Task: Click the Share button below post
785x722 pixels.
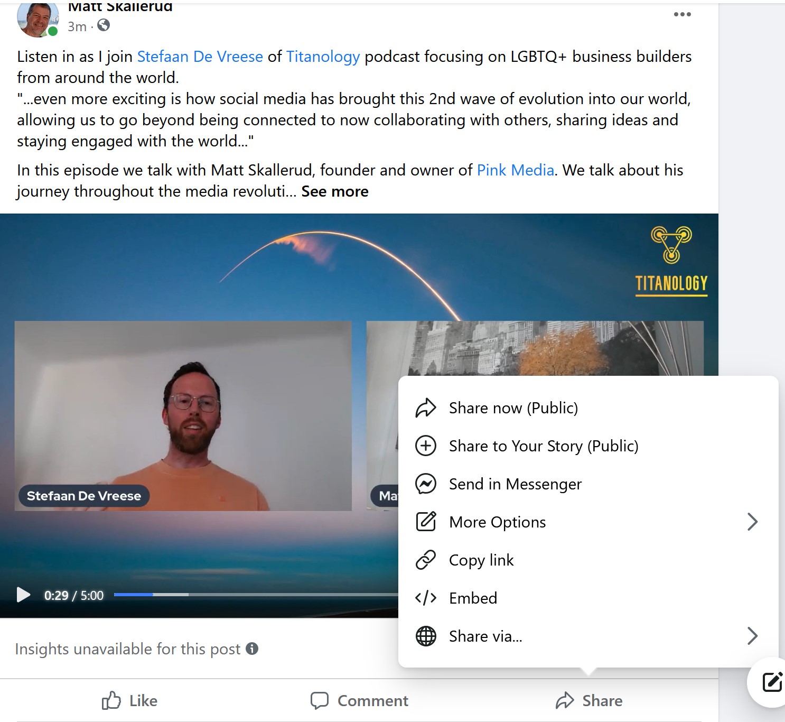Action: point(589,701)
